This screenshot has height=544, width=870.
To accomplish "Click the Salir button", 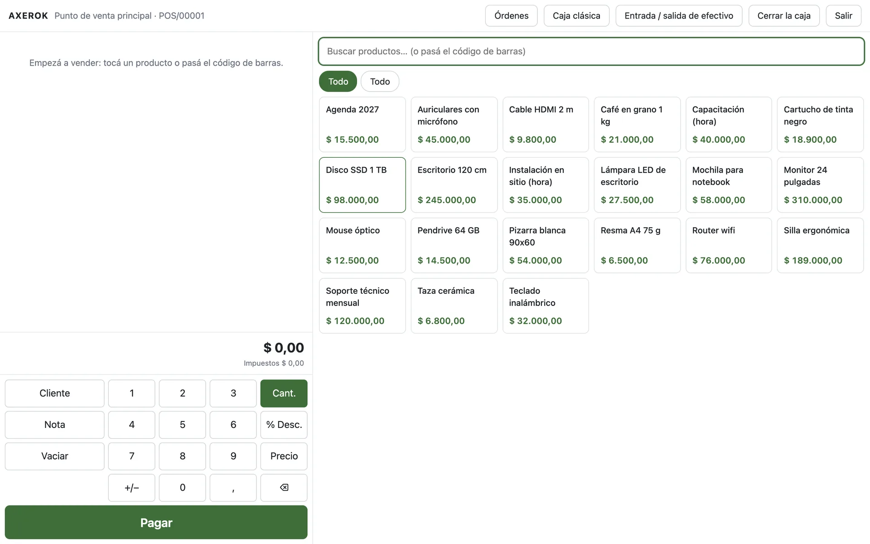I will click(x=843, y=16).
